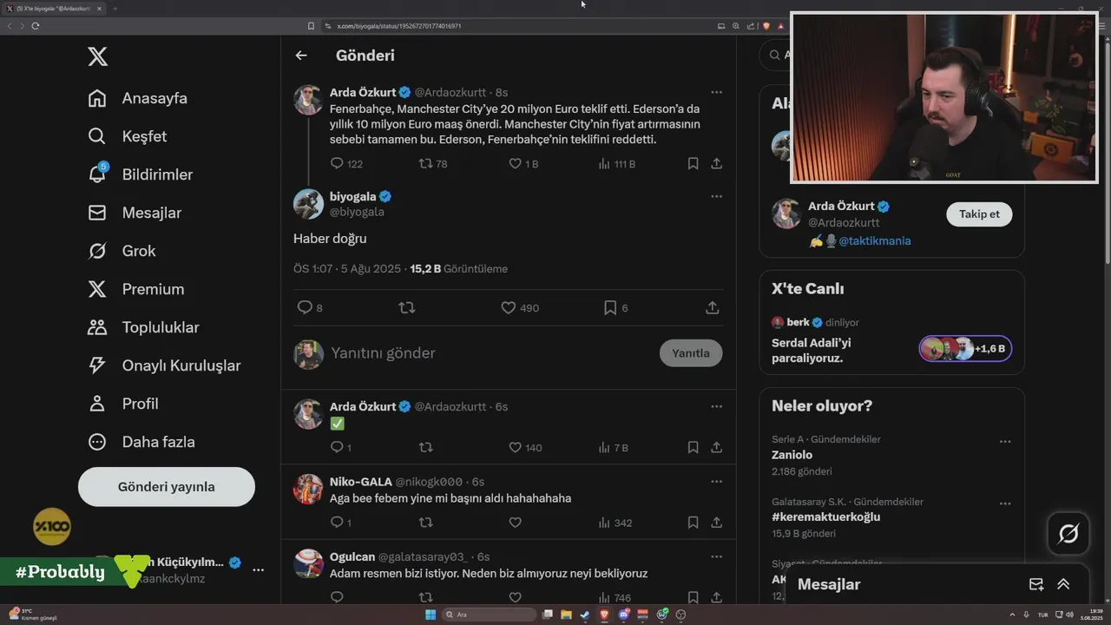Go to the X logo home icon
This screenshot has width=1111, height=625.
98,57
